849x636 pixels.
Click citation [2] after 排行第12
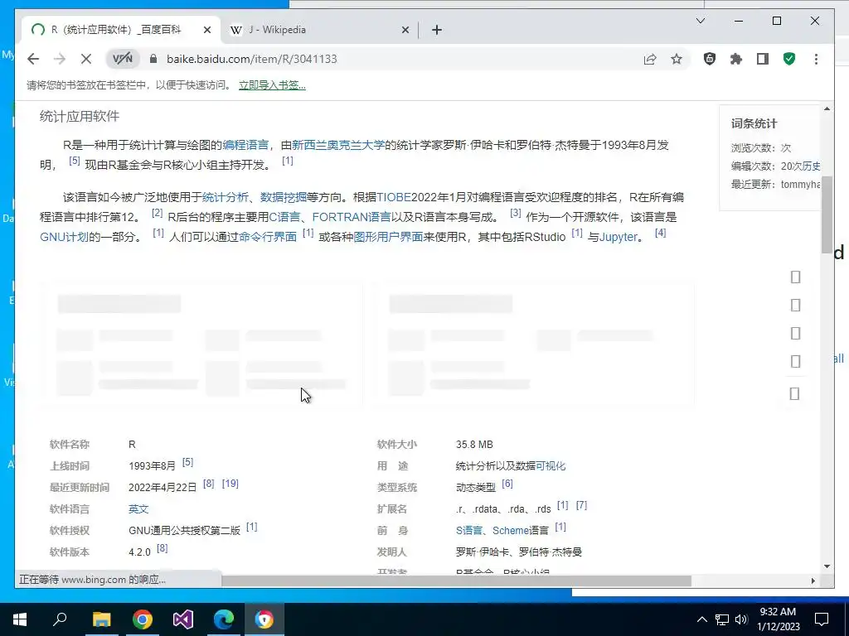click(157, 213)
